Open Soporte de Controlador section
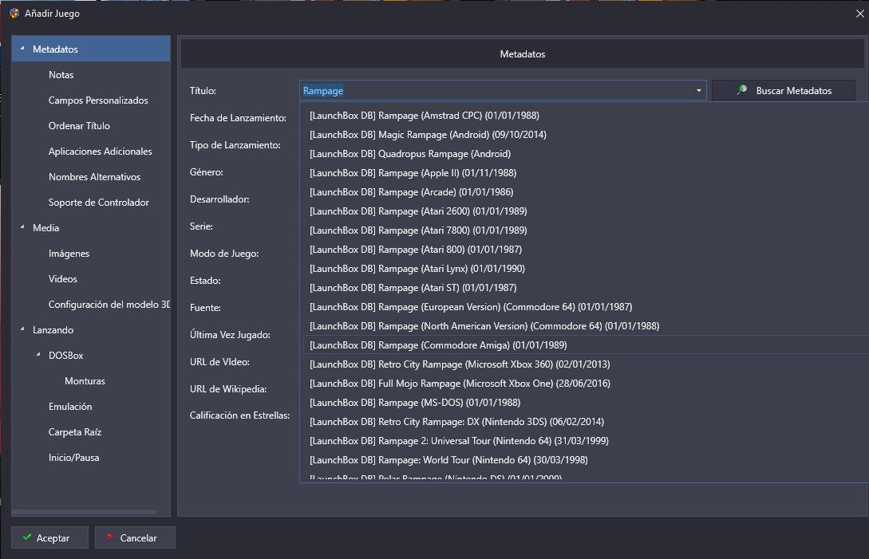 click(x=99, y=203)
